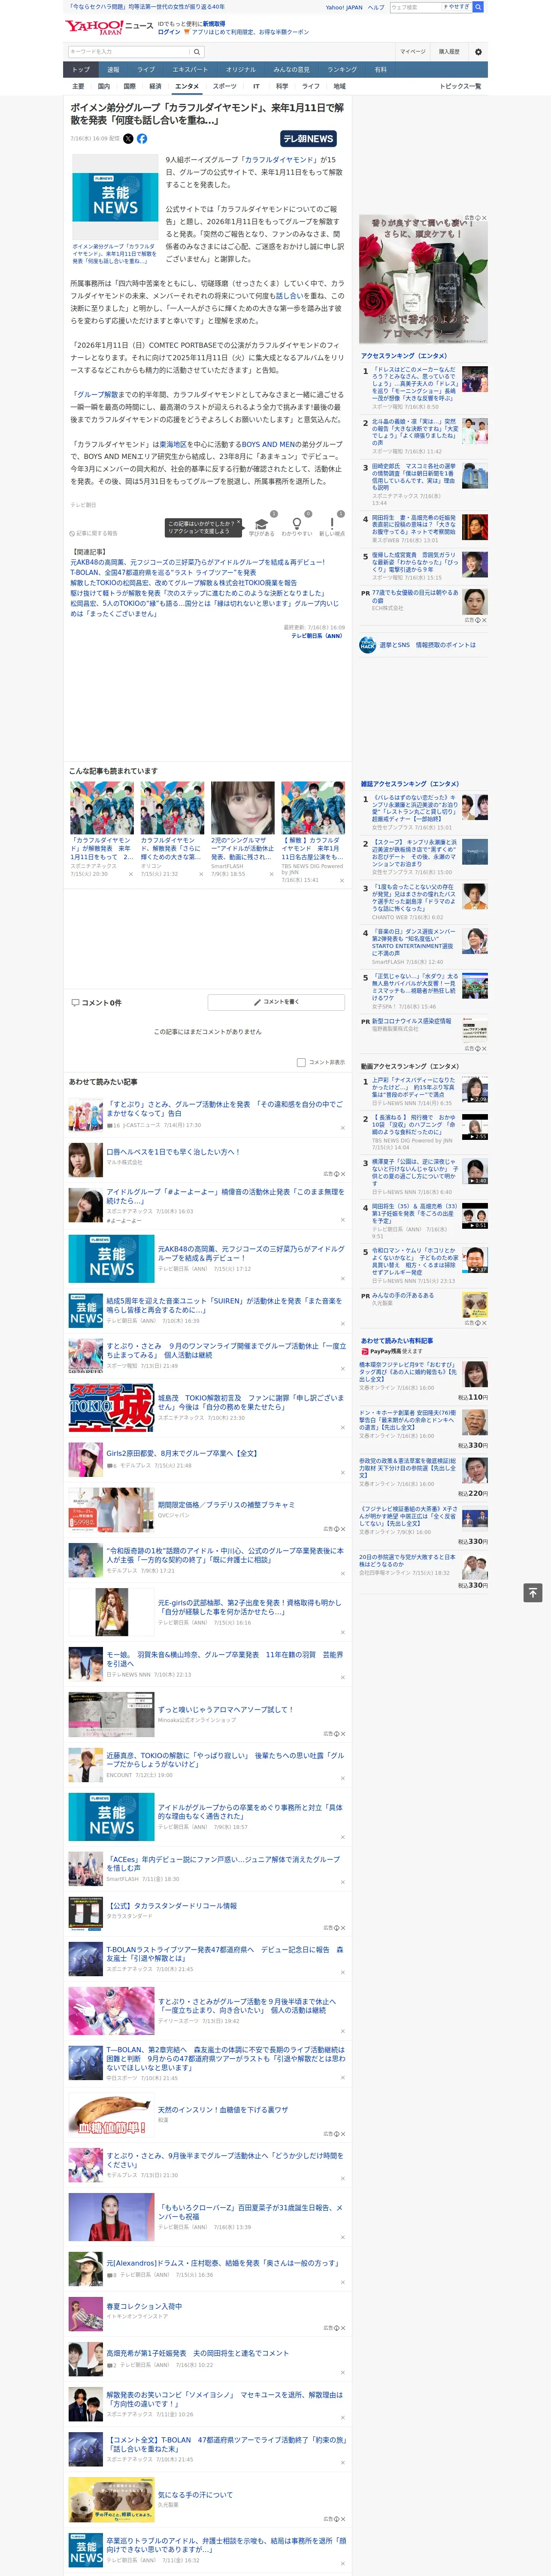551x2576 pixels.
Task: Click the 購入履歴 link
Action: click(449, 52)
